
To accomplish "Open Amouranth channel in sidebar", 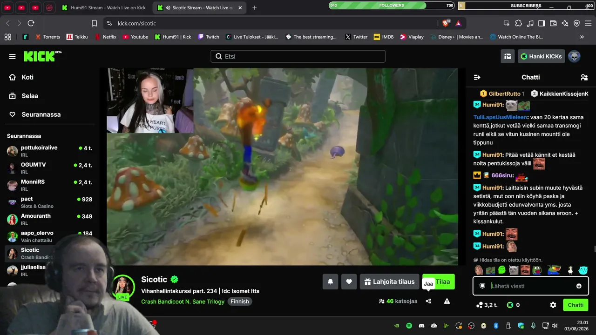I will tap(49, 219).
